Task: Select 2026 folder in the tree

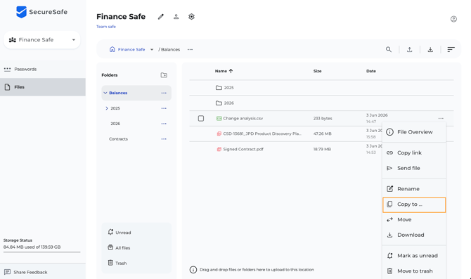Action: (x=115, y=124)
